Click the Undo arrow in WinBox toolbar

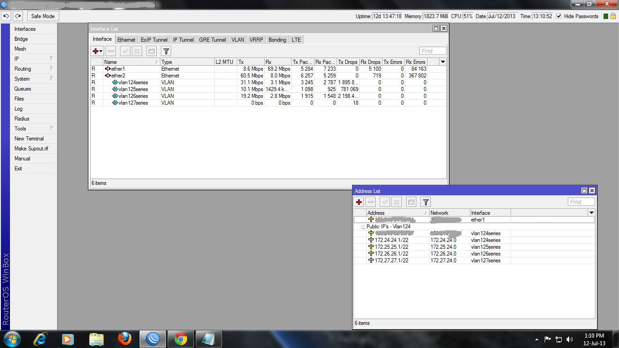(x=6, y=16)
